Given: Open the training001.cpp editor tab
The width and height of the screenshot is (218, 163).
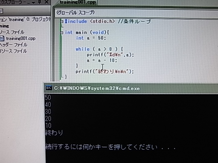Looking at the screenshot, I should 78,2.
